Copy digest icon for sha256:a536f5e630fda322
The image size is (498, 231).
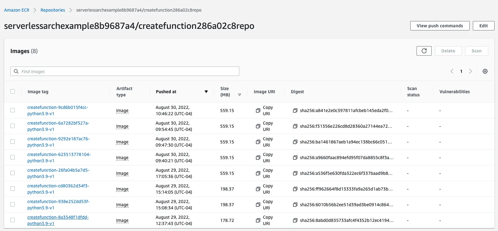[x=295, y=173]
